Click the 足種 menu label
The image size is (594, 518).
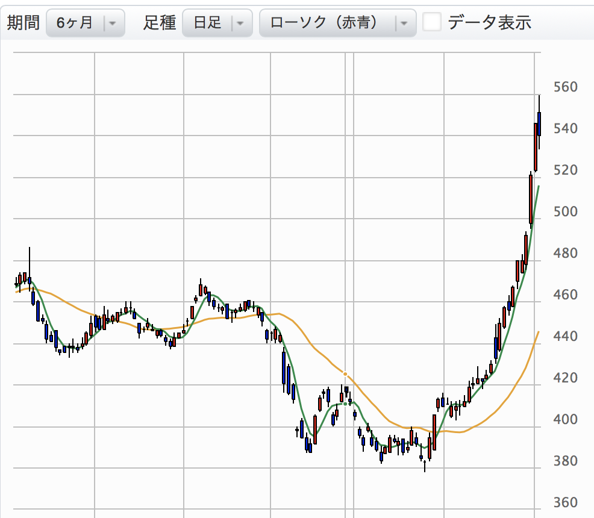pyautogui.click(x=159, y=22)
